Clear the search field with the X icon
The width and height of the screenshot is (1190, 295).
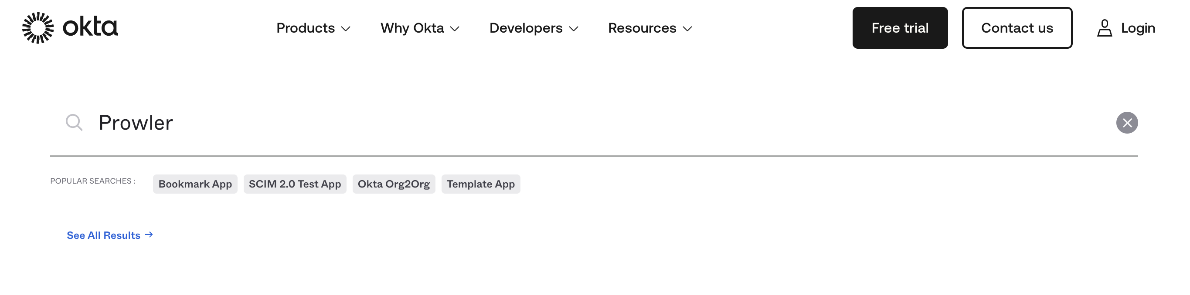1128,122
